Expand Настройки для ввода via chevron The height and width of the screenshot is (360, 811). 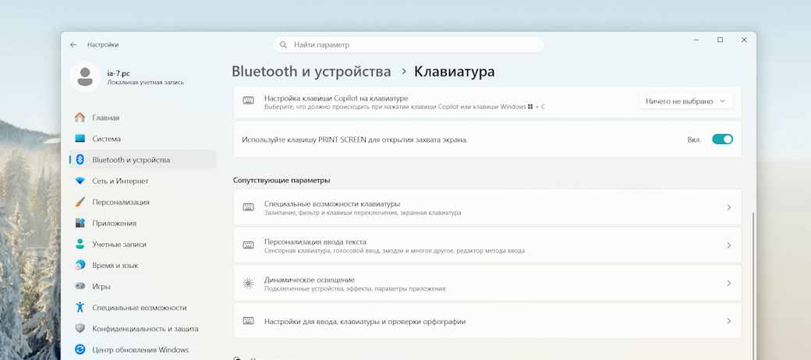(x=729, y=321)
